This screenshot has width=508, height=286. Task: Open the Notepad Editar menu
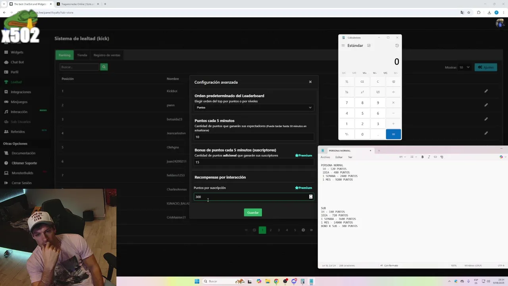point(339,157)
